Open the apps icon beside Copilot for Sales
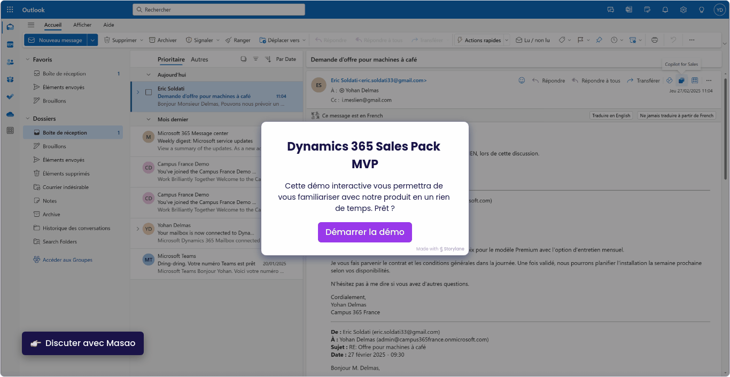This screenshot has height=377, width=730. point(695,81)
